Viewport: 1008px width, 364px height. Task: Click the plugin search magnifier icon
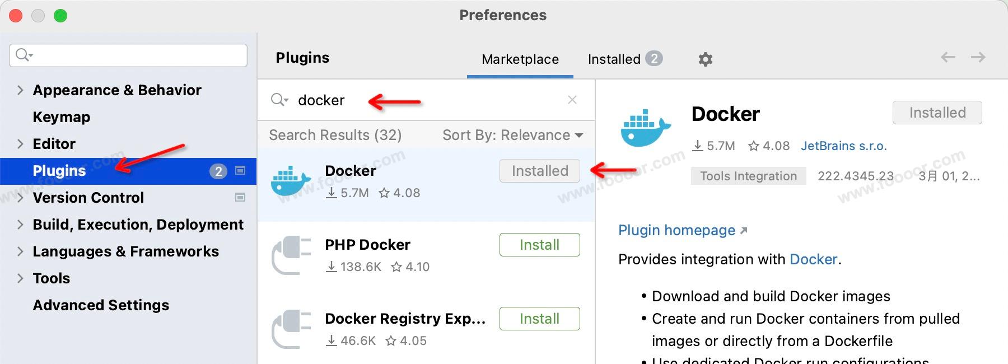coord(278,100)
